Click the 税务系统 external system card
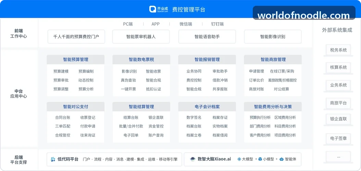Screen dimensions: 361x171 click(338, 50)
